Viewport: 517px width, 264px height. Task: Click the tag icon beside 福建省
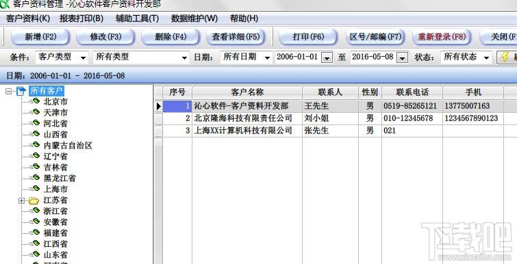[36, 233]
